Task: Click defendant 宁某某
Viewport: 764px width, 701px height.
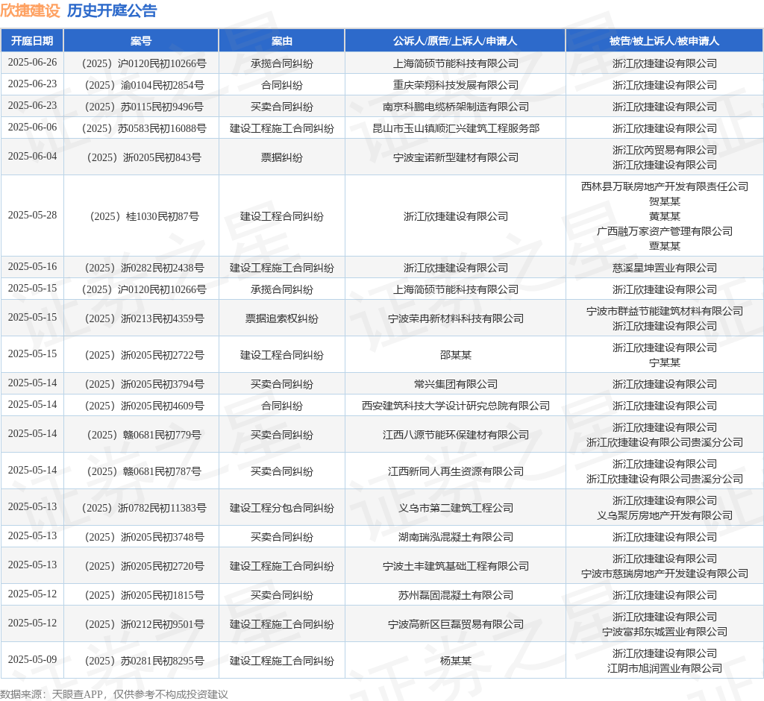Action: [665, 362]
